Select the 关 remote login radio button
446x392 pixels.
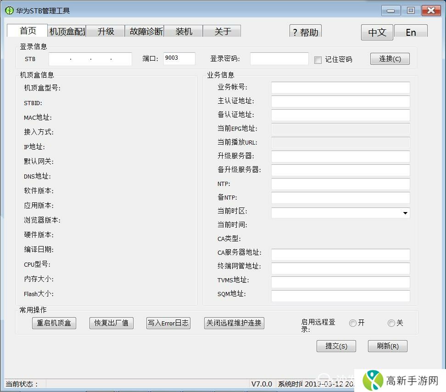[x=391, y=323]
